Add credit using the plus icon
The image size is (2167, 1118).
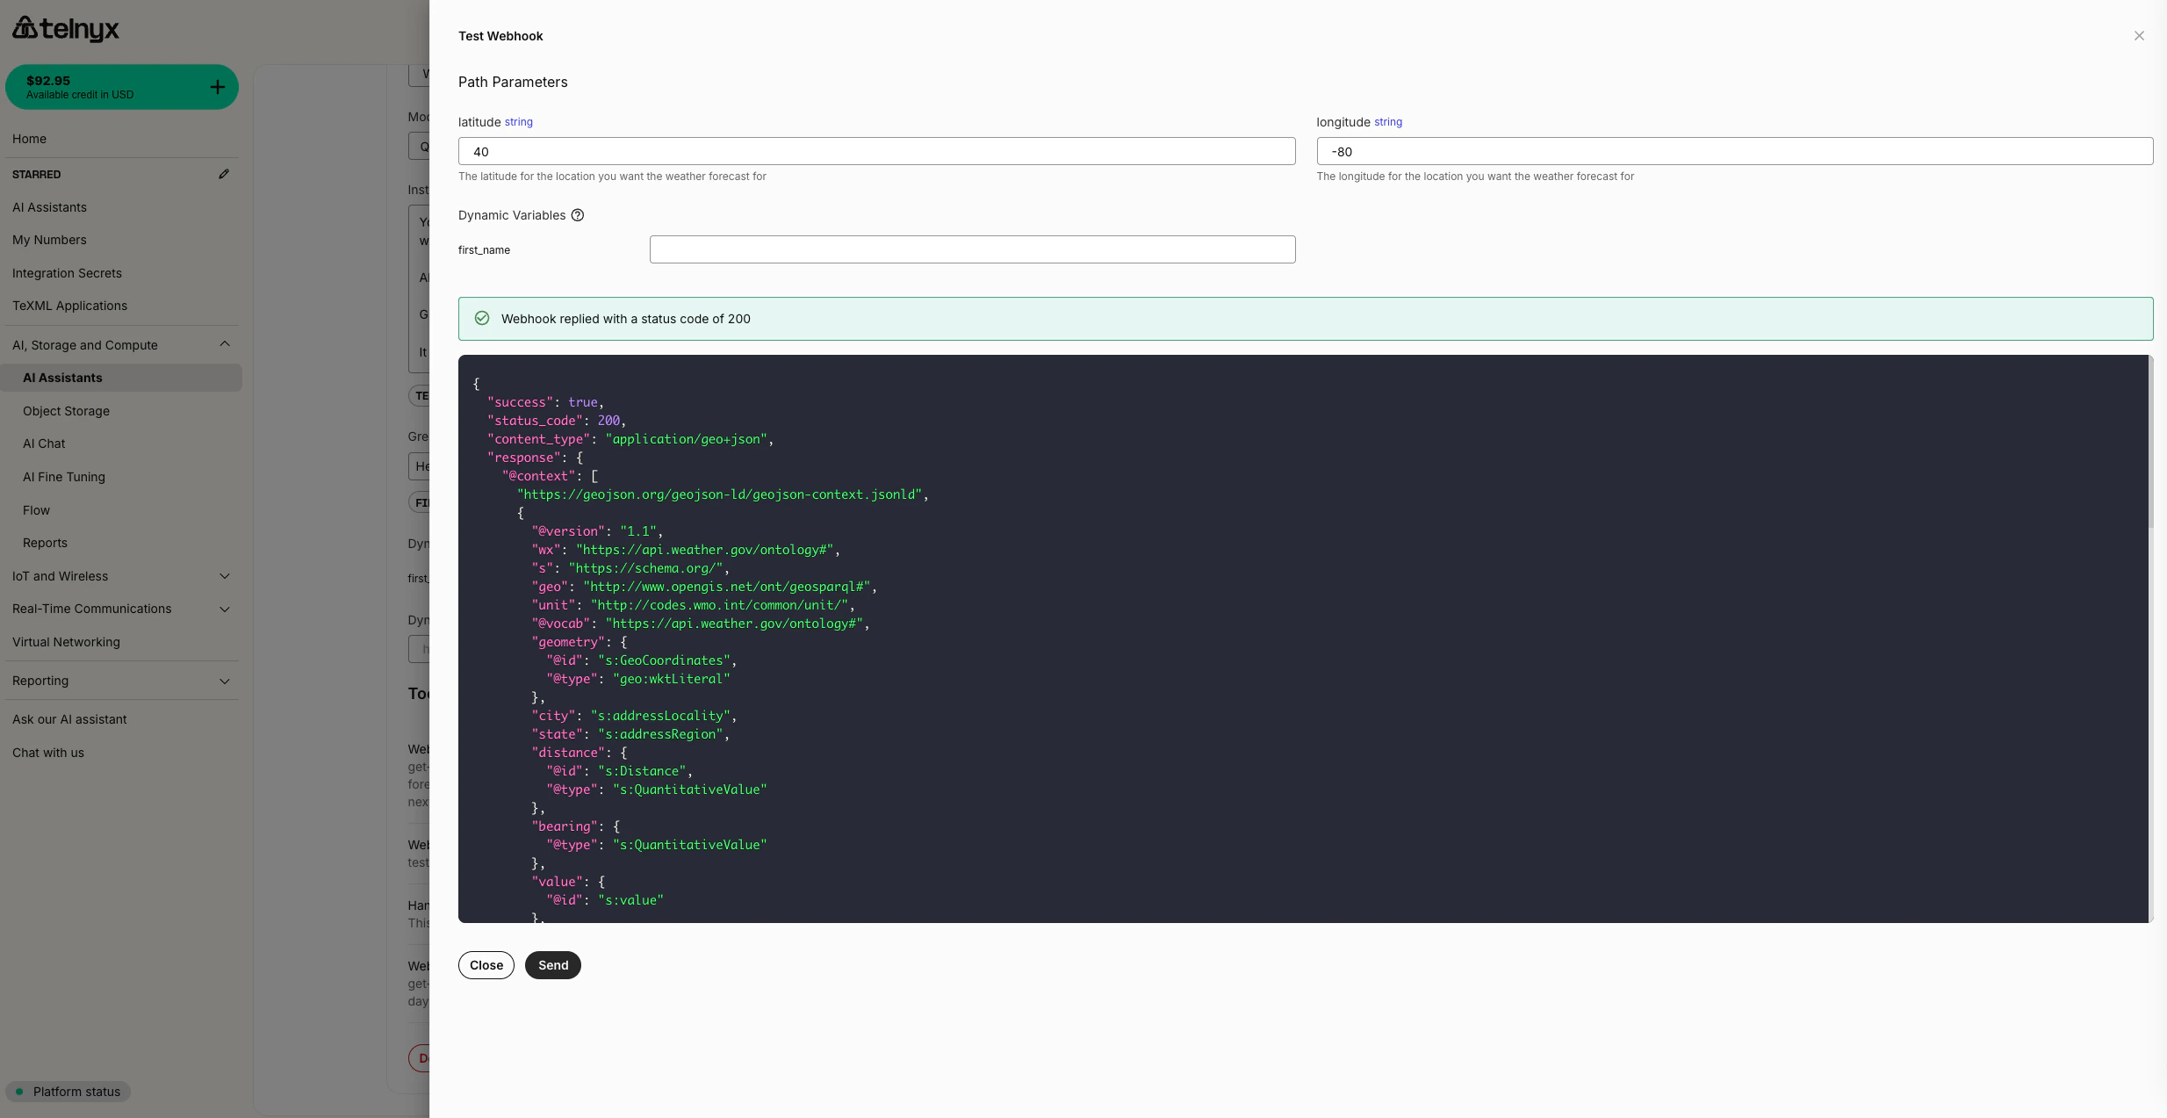(216, 86)
